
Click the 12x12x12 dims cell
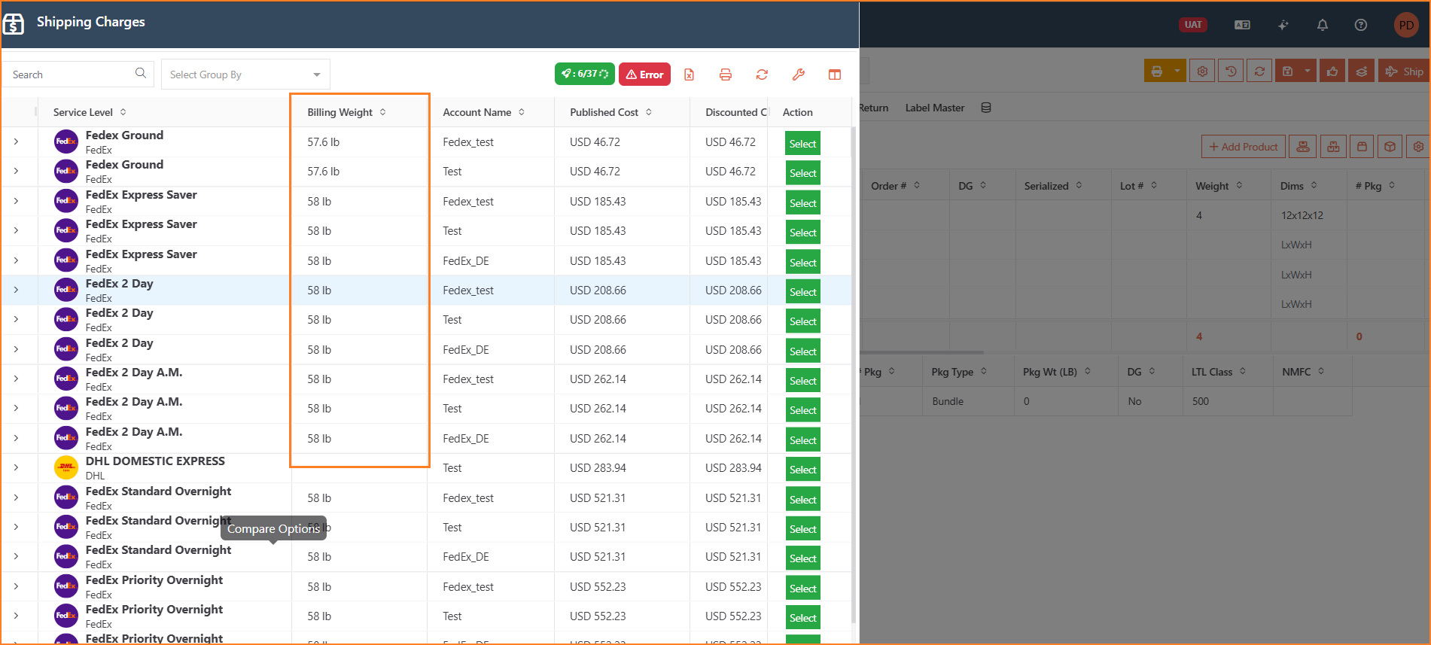click(1302, 215)
